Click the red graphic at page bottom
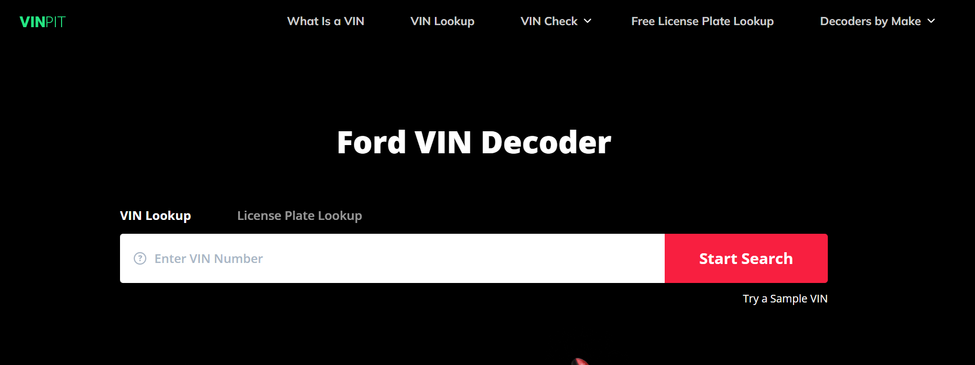 point(580,361)
